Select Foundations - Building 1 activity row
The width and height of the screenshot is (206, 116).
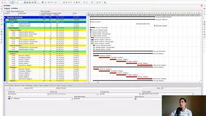pos(47,58)
